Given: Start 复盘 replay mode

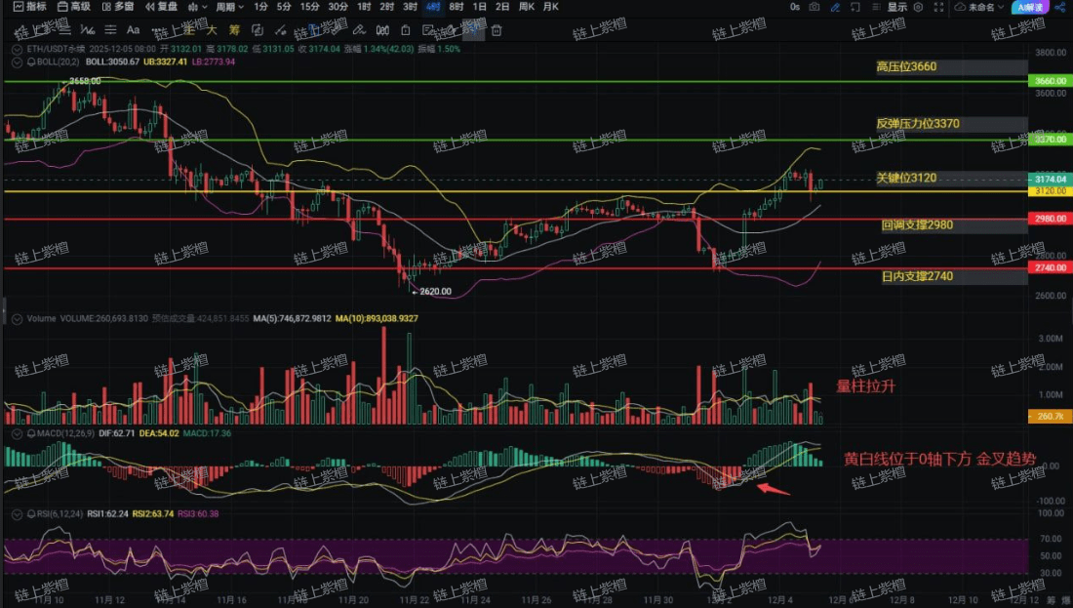Looking at the screenshot, I should [162, 7].
